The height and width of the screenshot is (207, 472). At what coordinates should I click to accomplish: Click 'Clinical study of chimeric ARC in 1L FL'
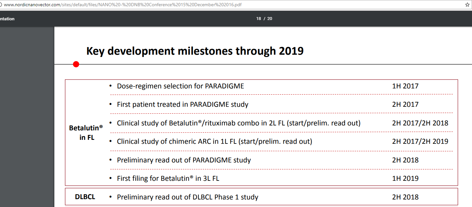pos(215,141)
